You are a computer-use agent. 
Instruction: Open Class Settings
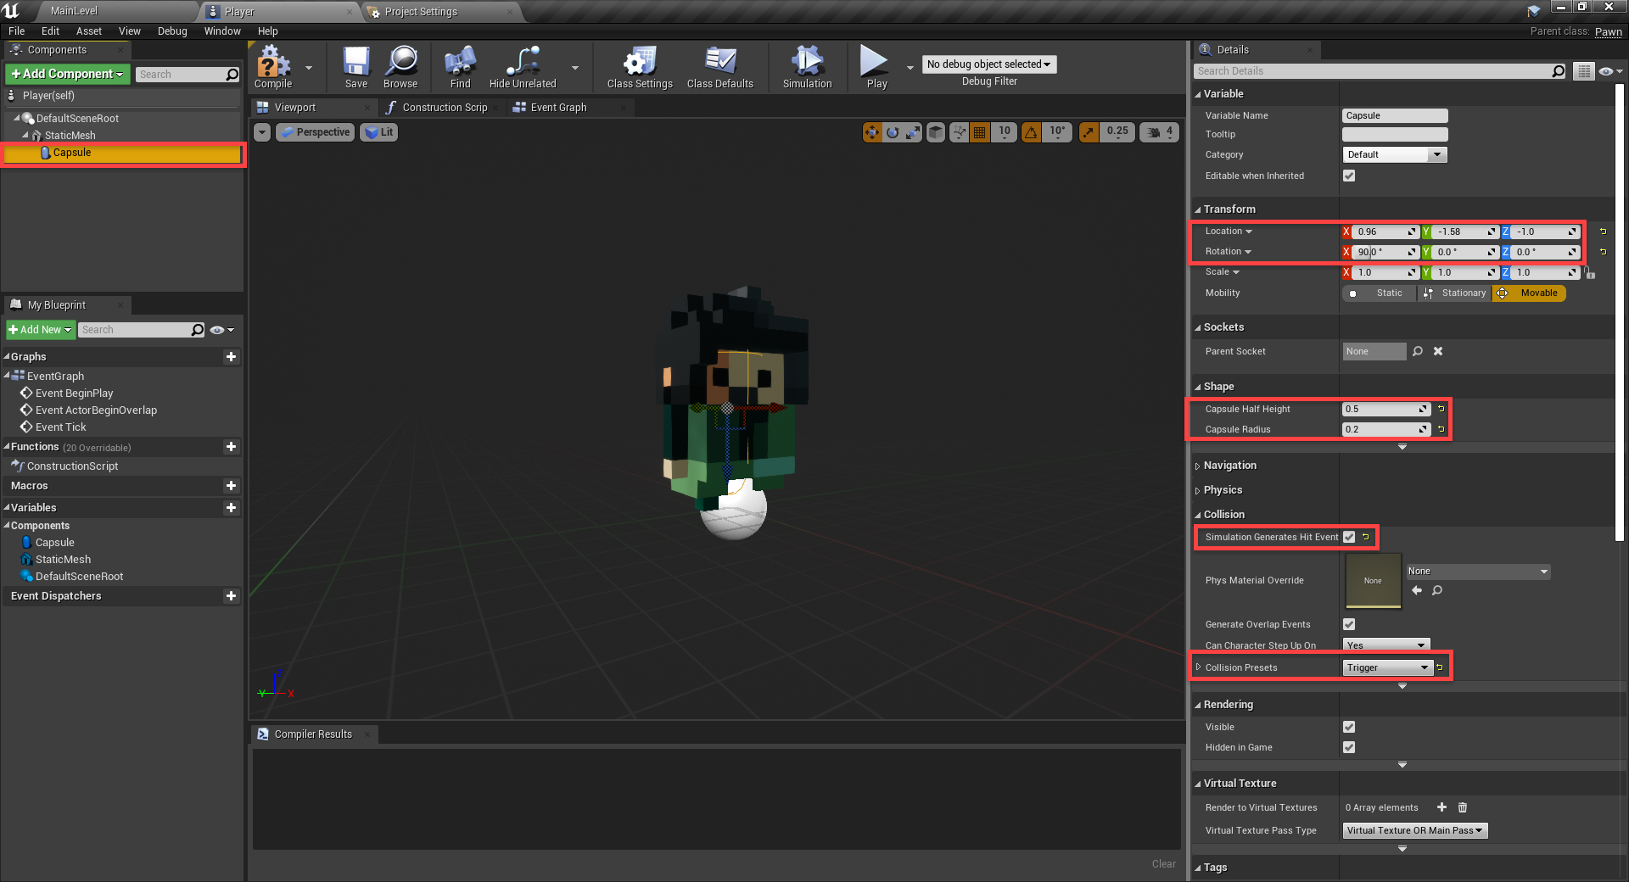pyautogui.click(x=640, y=67)
